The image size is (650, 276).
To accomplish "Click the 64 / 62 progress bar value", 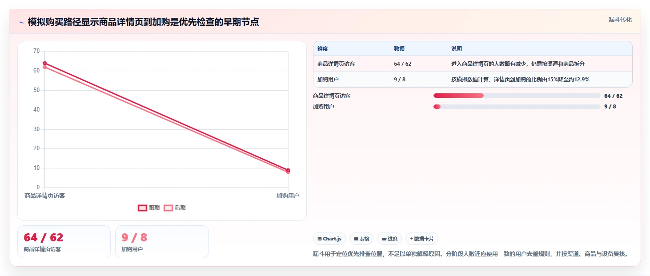I will pos(614,96).
